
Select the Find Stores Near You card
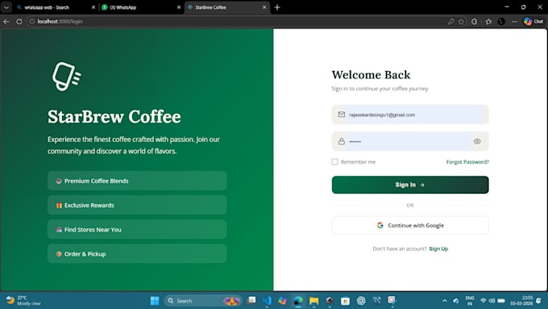[137, 230]
